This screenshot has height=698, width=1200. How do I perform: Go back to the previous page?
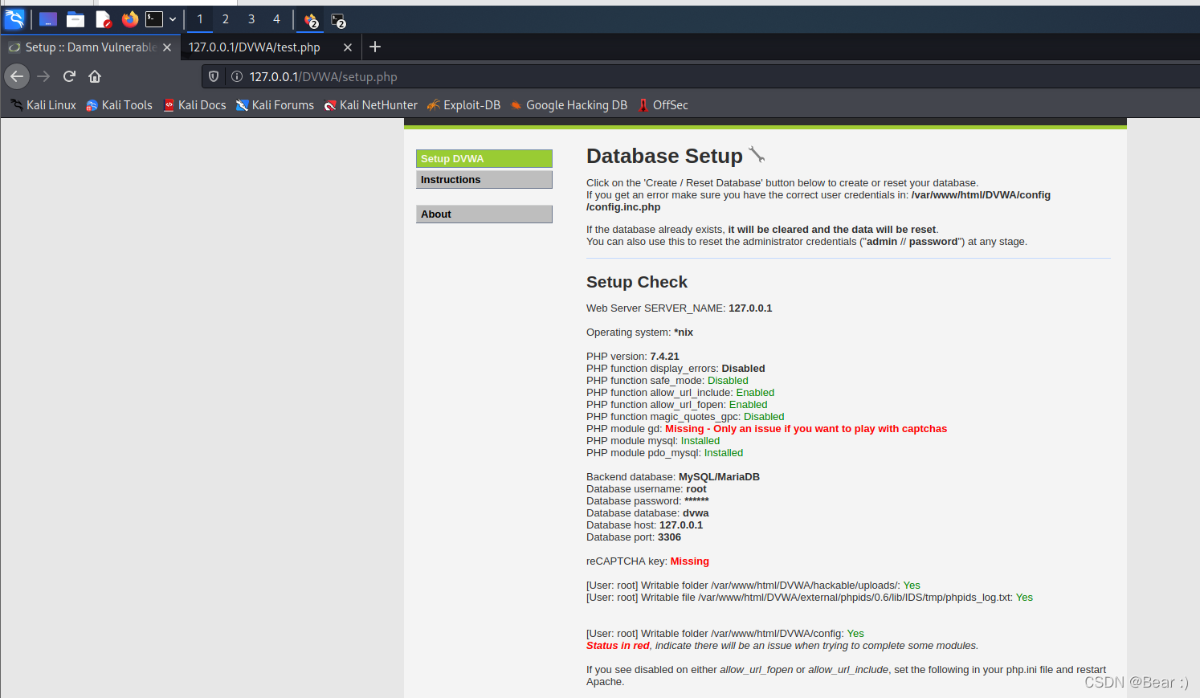[x=17, y=76]
